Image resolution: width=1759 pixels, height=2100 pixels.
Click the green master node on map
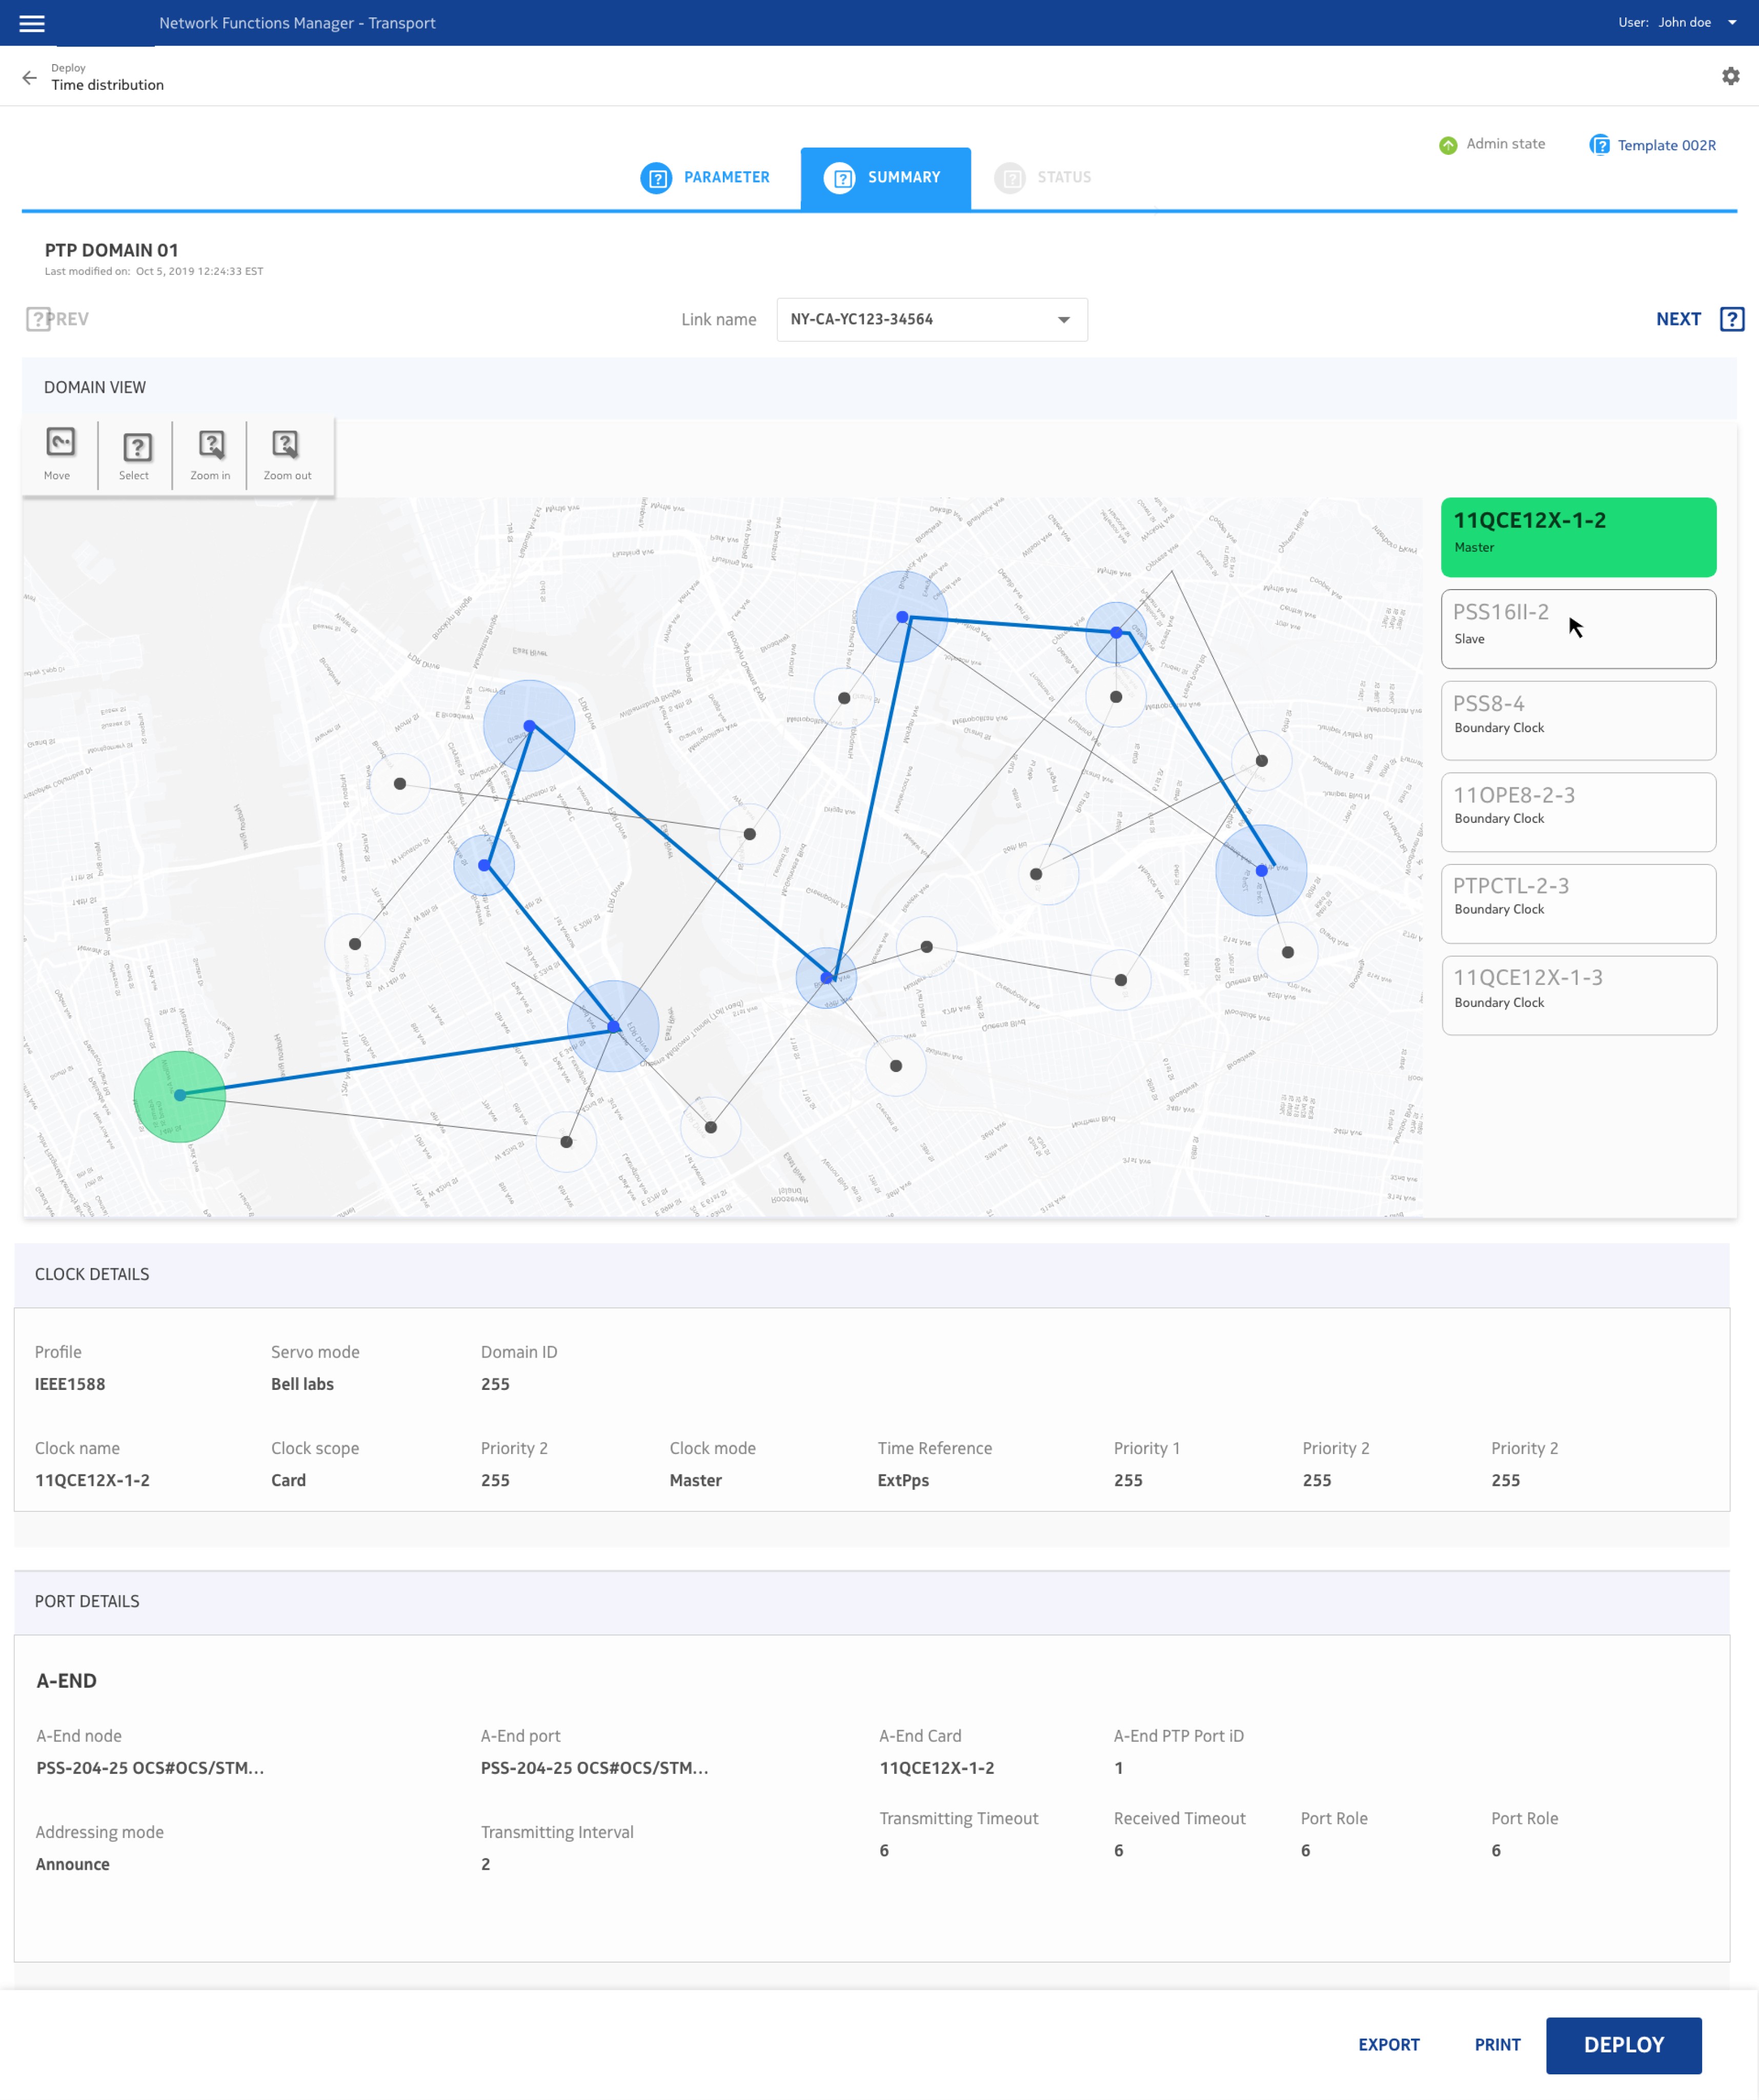coord(180,1095)
